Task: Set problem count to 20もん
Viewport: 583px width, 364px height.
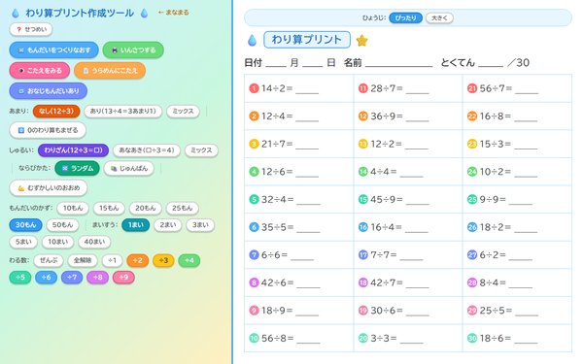Action: pyautogui.click(x=146, y=208)
